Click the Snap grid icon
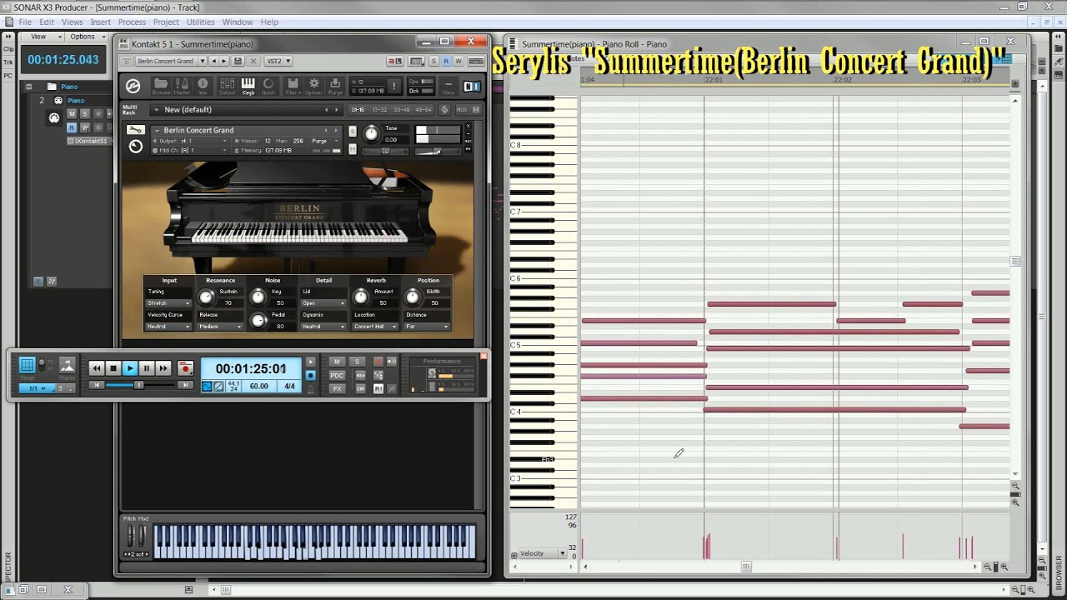Viewport: 1067px width, 600px height. 28,366
